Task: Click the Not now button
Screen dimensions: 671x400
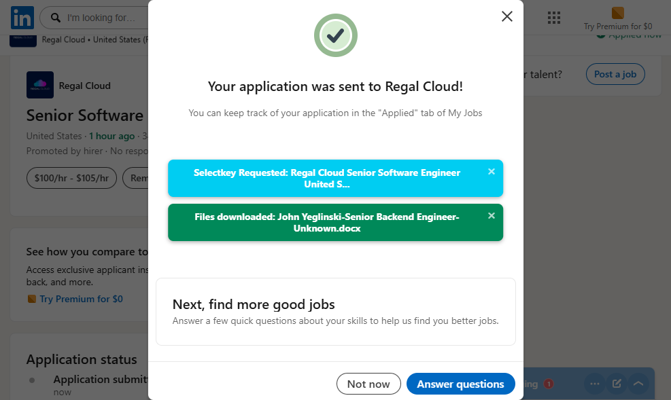Action: click(368, 384)
